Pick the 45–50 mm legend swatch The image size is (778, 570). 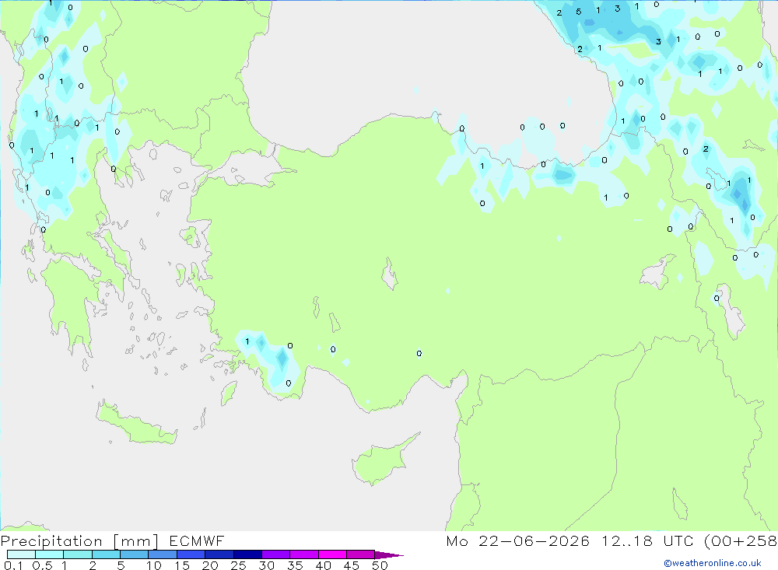click(x=360, y=554)
